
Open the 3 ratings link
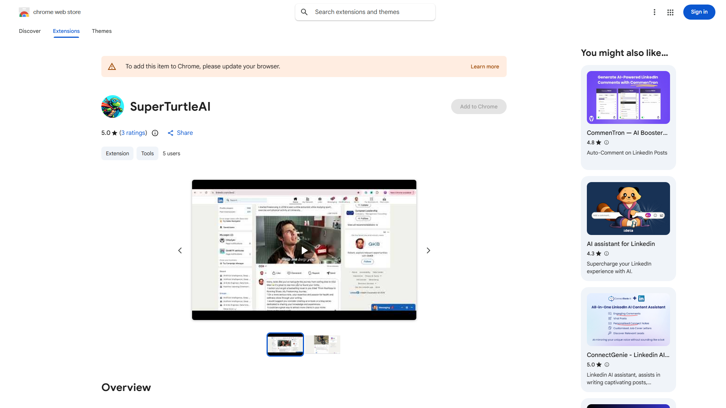pyautogui.click(x=133, y=133)
